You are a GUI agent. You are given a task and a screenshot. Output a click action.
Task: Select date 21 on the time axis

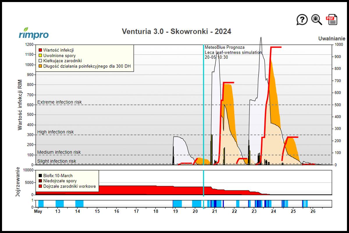(x=215, y=211)
